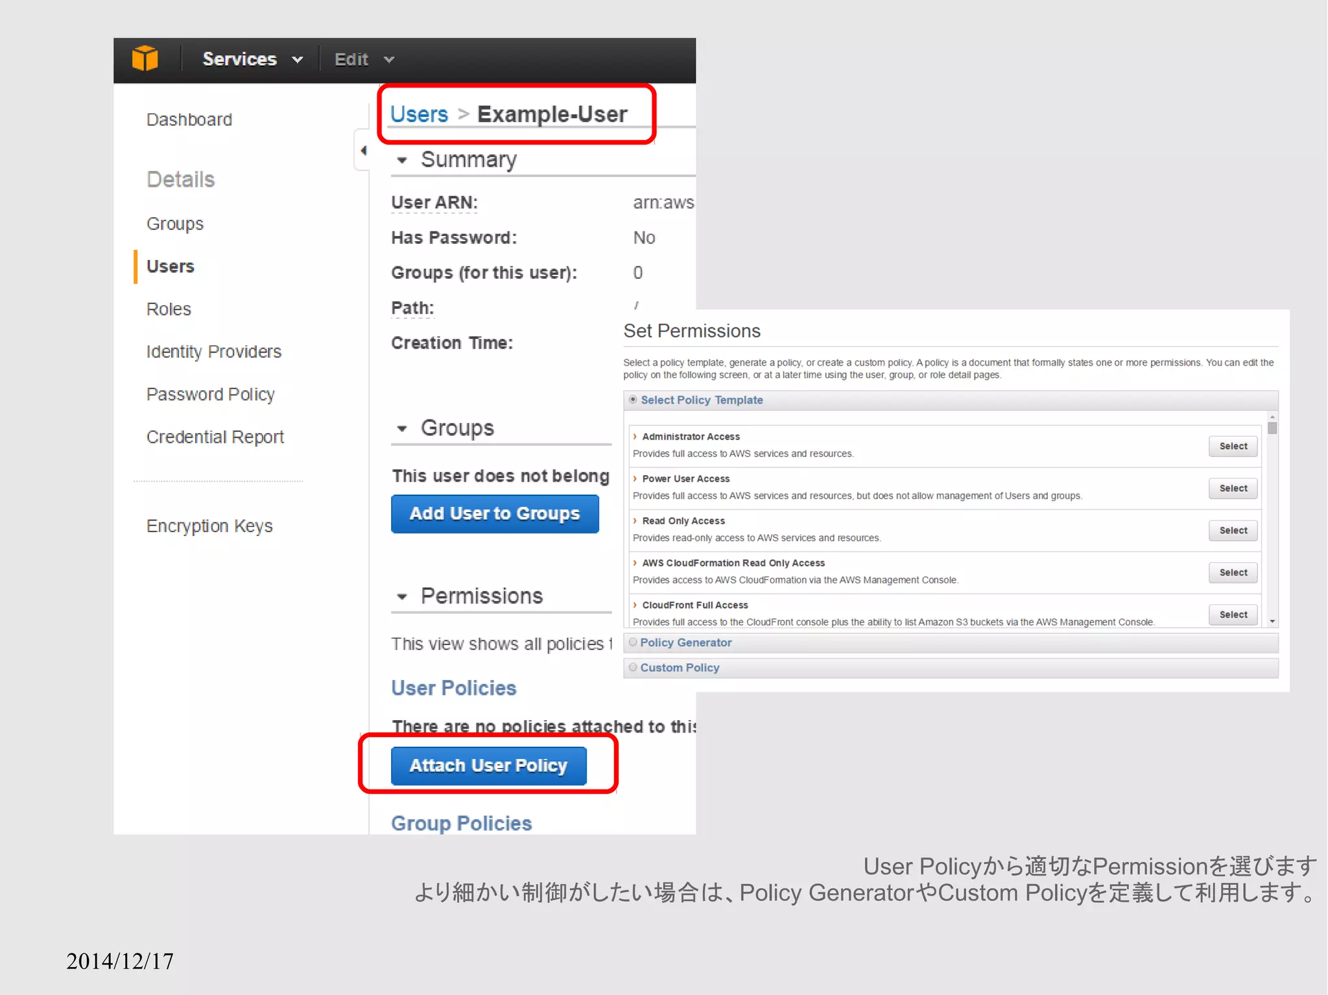This screenshot has width=1328, height=995.
Task: Open Groups in the sidebar
Action: pyautogui.click(x=174, y=224)
